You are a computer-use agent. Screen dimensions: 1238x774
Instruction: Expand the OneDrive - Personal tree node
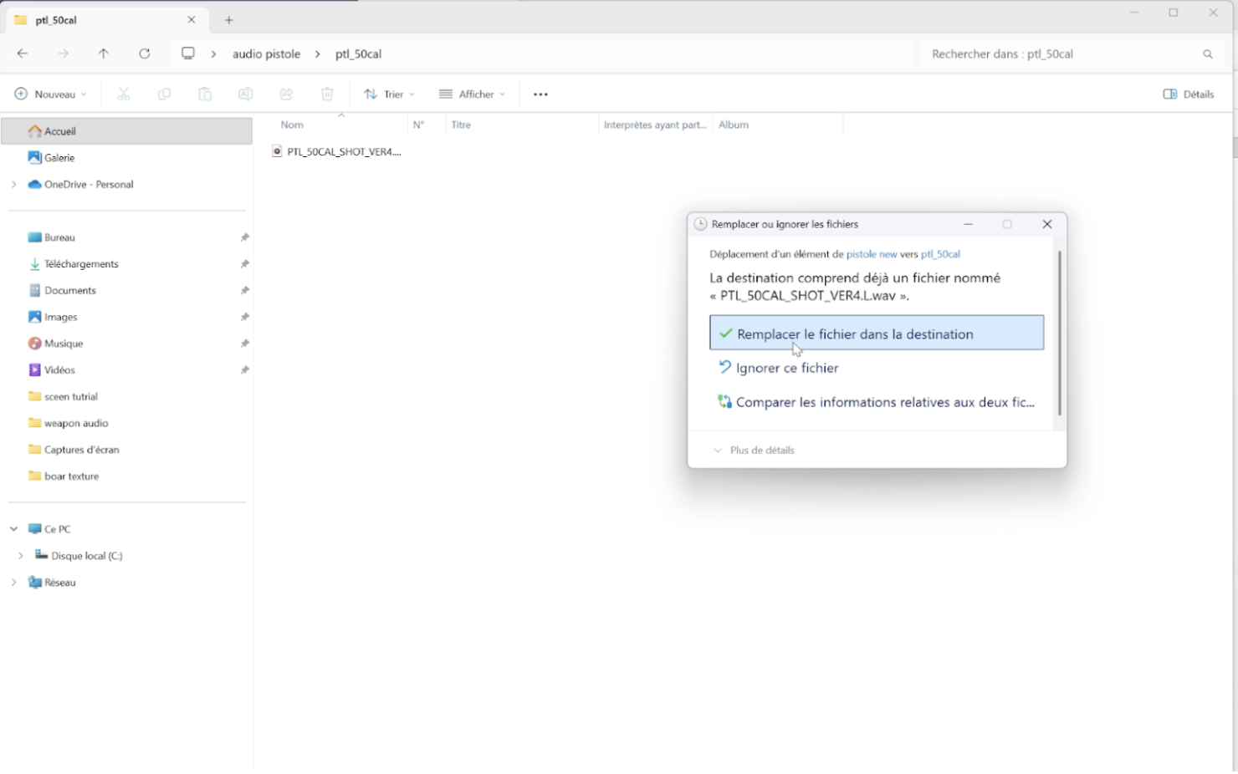click(14, 185)
